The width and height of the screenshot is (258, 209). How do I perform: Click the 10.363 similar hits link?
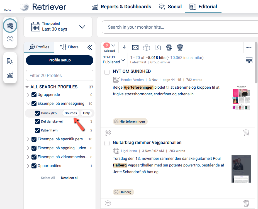pos(176,58)
